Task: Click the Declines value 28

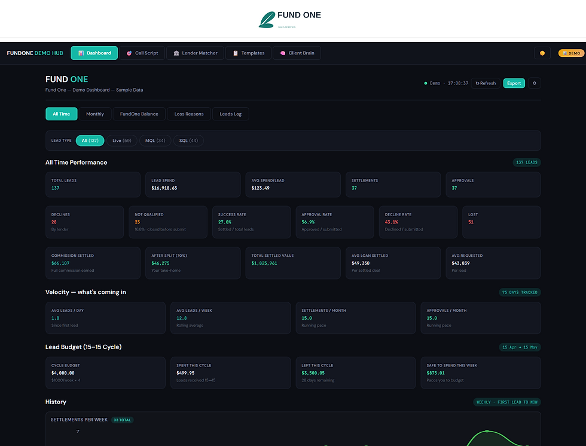Action: tap(54, 222)
